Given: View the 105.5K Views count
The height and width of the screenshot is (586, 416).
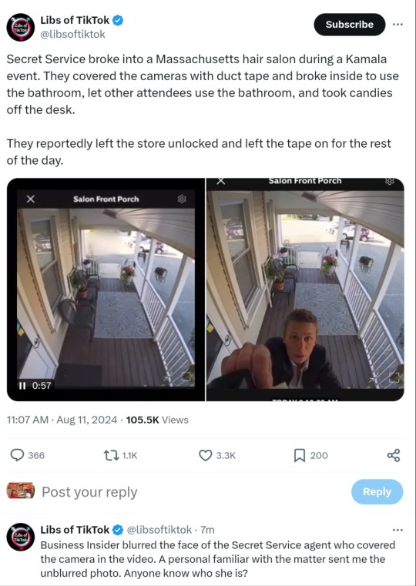Looking at the screenshot, I should (157, 420).
